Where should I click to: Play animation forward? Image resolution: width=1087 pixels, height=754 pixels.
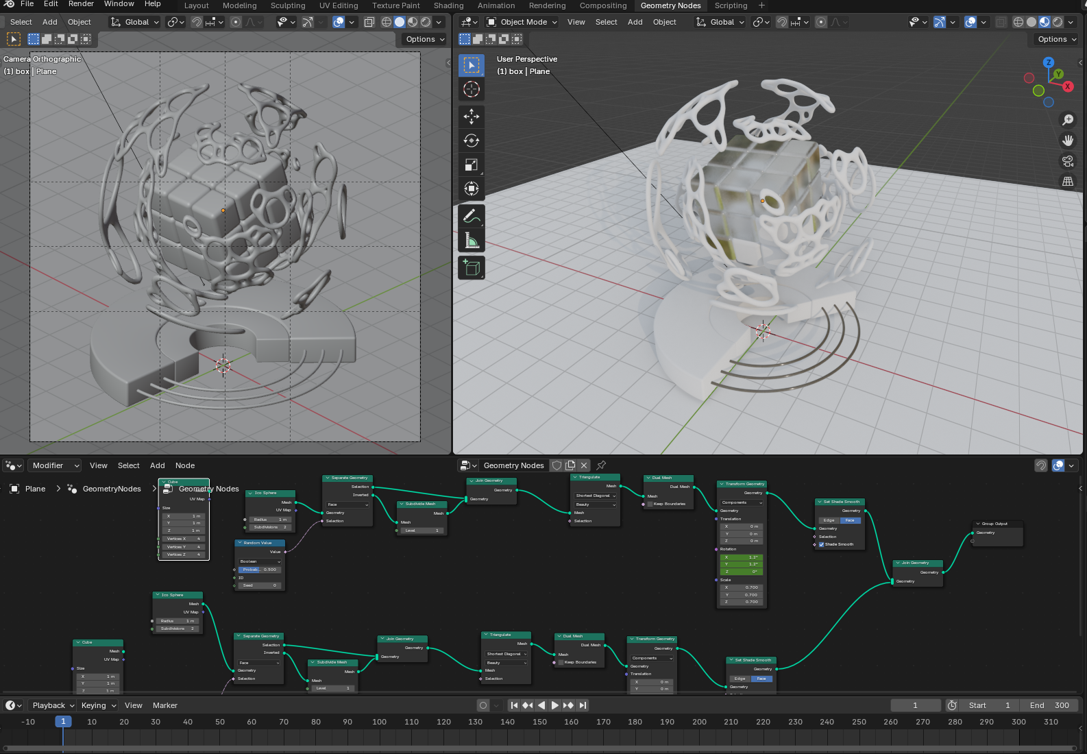[x=555, y=705]
